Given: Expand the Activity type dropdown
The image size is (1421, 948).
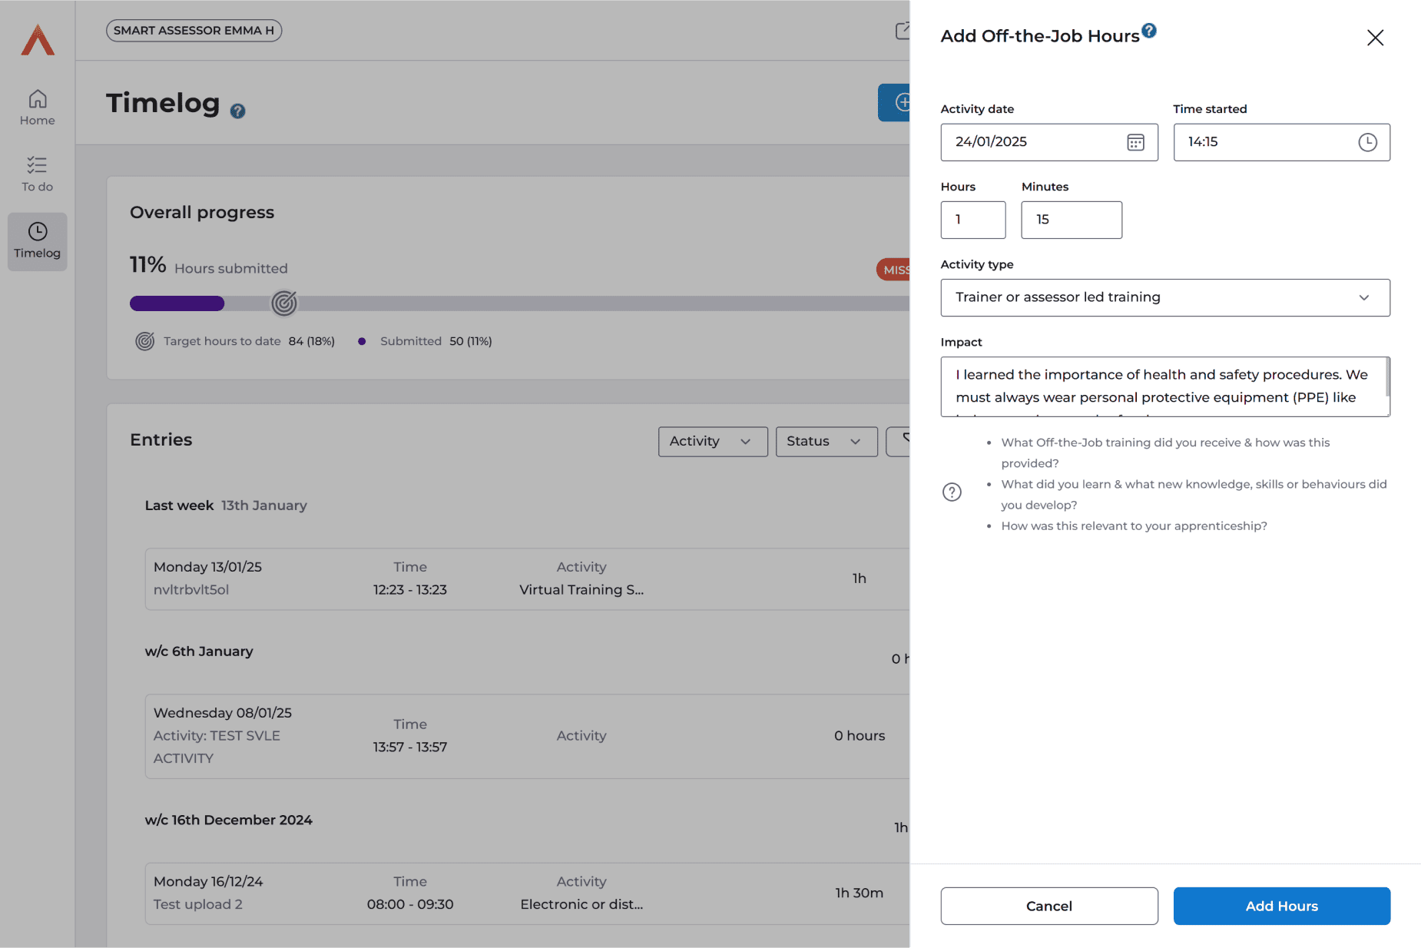Looking at the screenshot, I should pyautogui.click(x=1164, y=297).
